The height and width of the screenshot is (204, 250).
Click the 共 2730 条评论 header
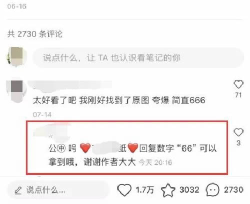pyautogui.click(x=35, y=34)
